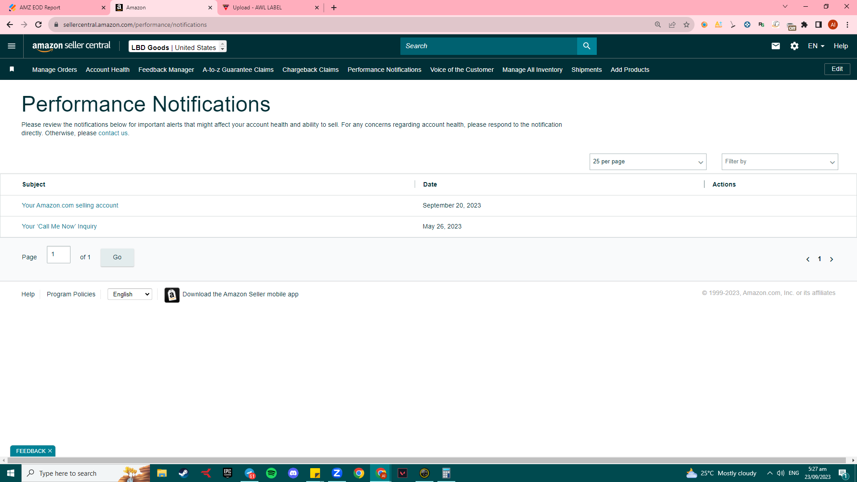This screenshot has height=482, width=857.
Task: Bookmark this page with the star icon
Action: pyautogui.click(x=686, y=25)
